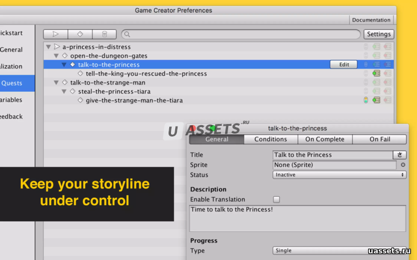Select the steal-the-princess-tiara row
The image size is (417, 260).
point(219,91)
